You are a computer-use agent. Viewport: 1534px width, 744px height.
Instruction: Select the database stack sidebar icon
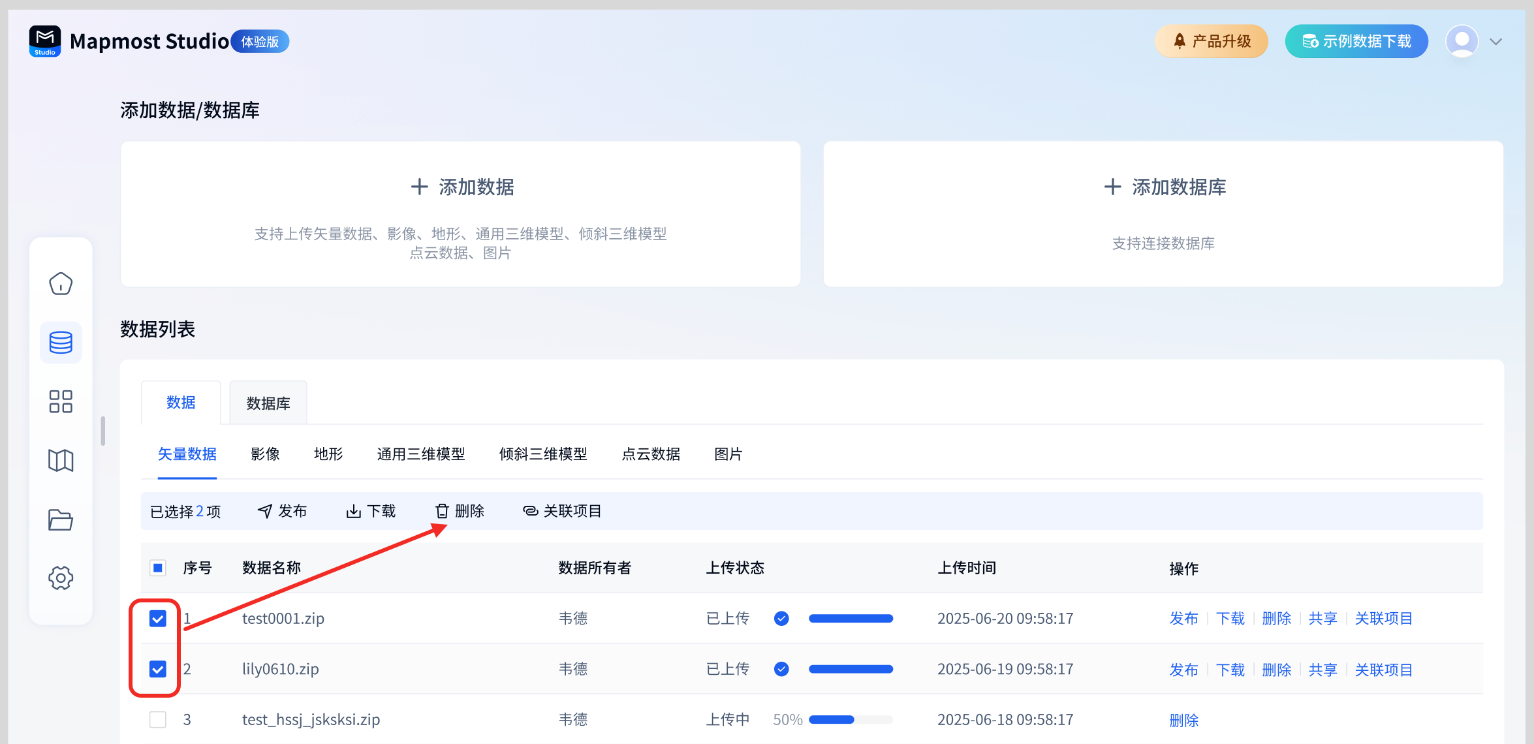[x=61, y=343]
